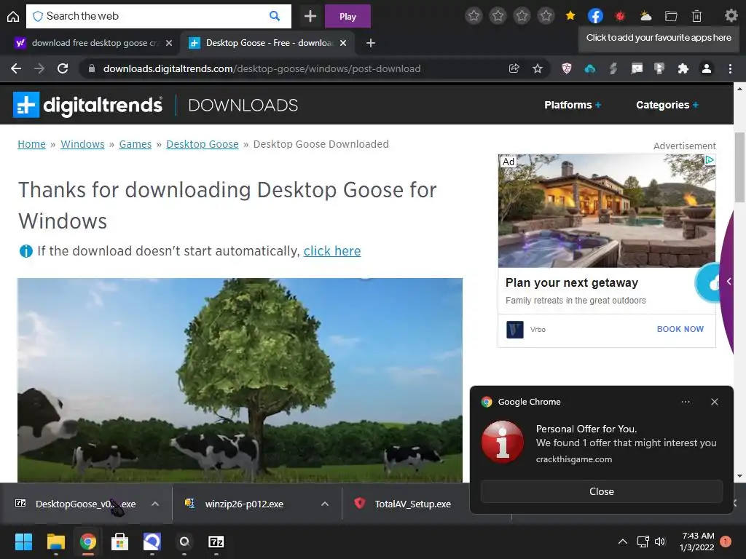Viewport: 746px width, 559px height.
Task: Open the red shield extension icon
Action: tap(566, 68)
